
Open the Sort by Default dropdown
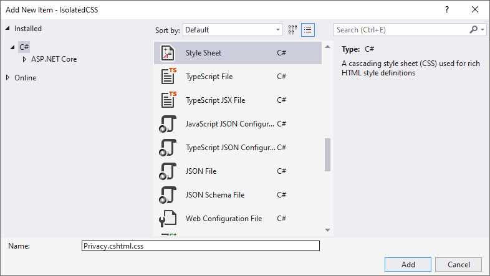(233, 30)
